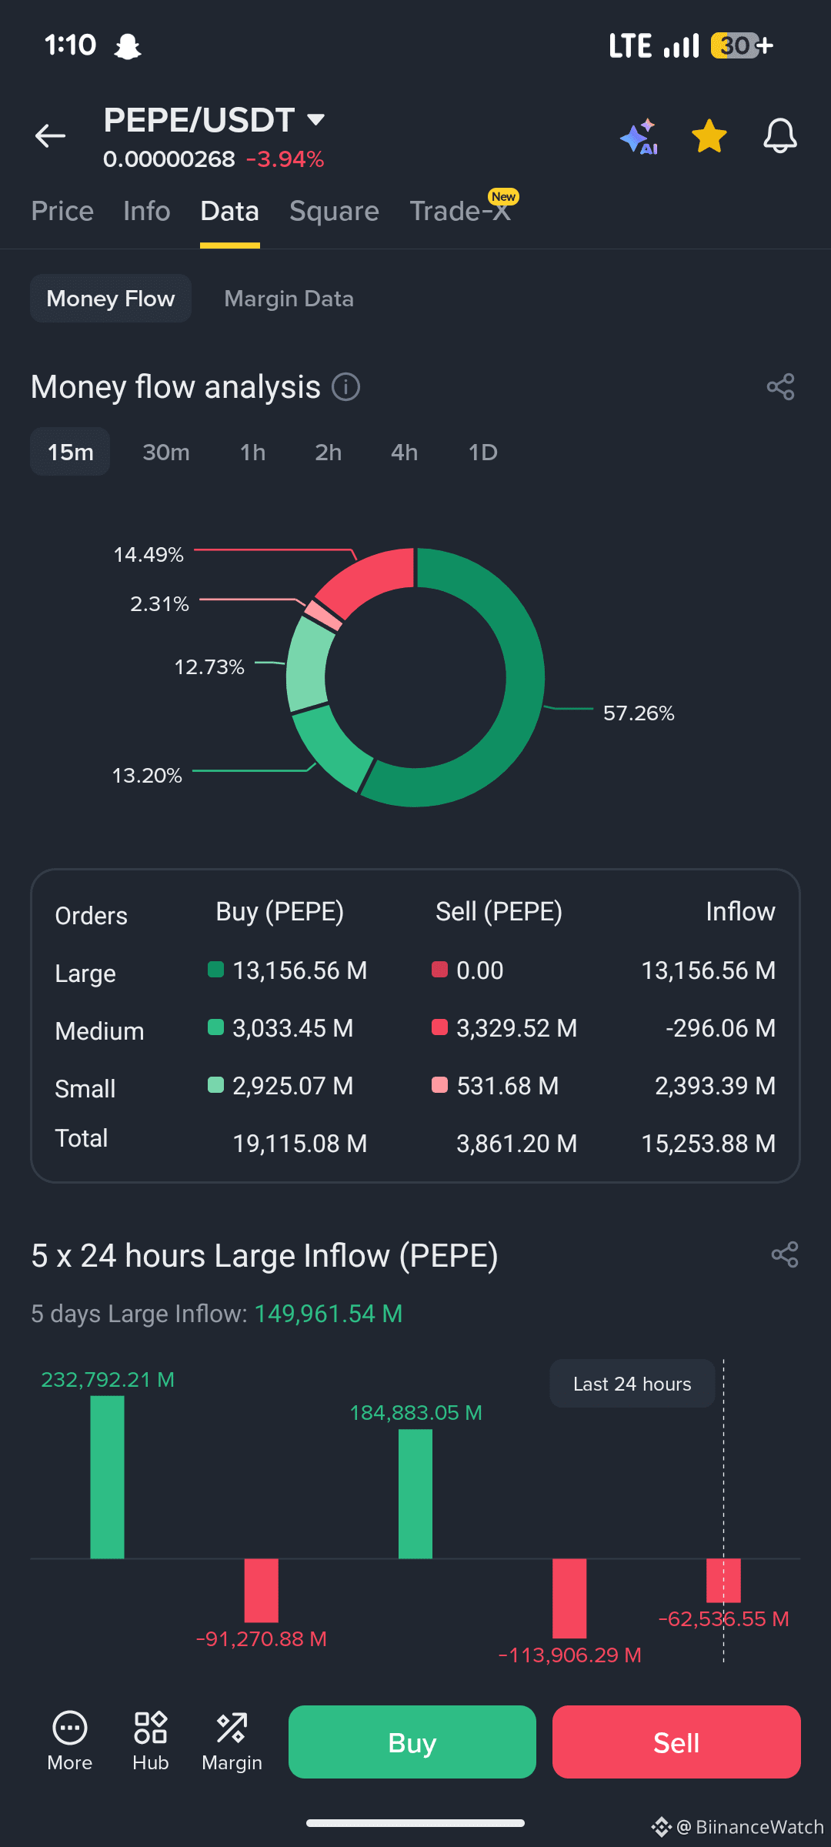The height and width of the screenshot is (1847, 831).
Task: Select the 1D time interval
Action: click(x=483, y=452)
